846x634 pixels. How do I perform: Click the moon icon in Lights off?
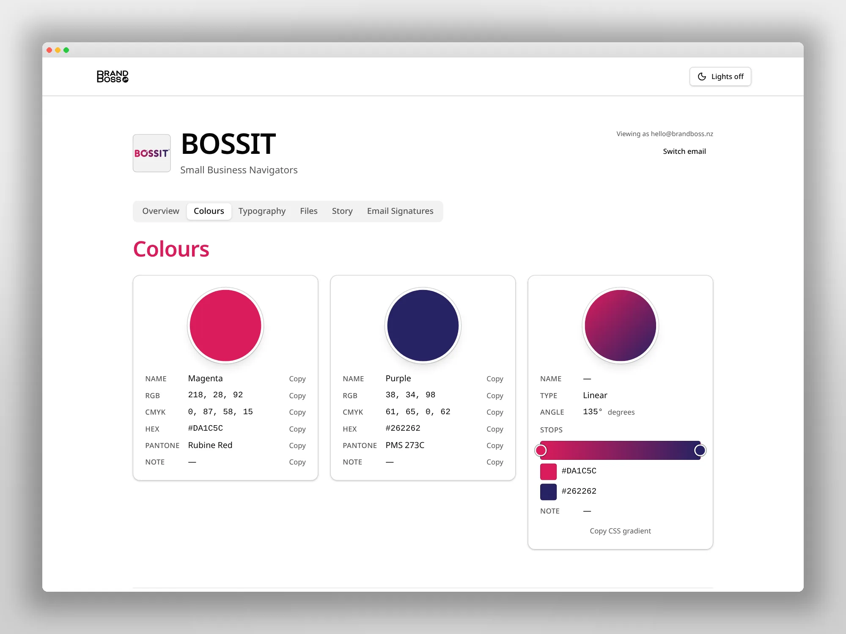tap(702, 77)
